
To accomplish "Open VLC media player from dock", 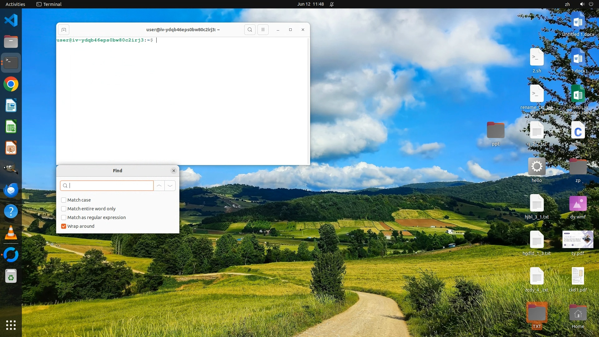I will point(11,233).
